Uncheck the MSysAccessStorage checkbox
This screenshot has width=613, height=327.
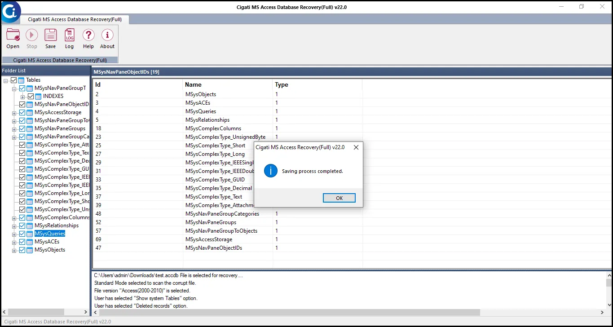(x=22, y=112)
